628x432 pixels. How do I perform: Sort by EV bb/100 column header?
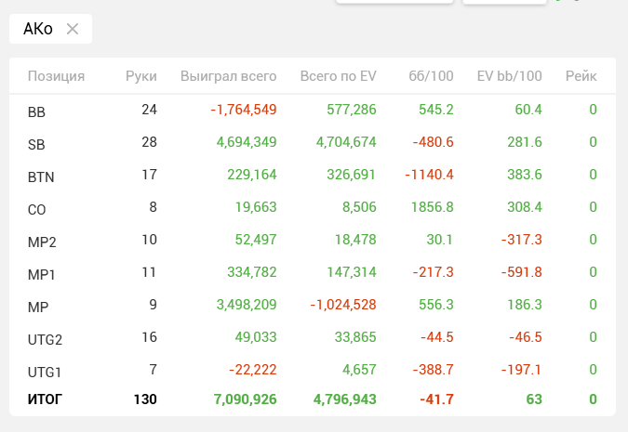click(x=509, y=76)
